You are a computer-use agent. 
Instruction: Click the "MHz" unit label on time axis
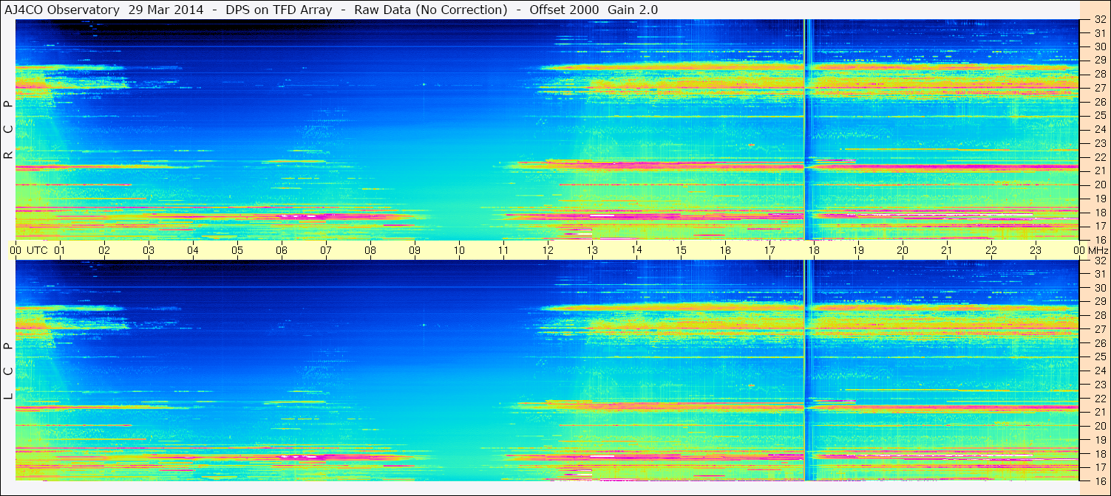(x=1099, y=250)
